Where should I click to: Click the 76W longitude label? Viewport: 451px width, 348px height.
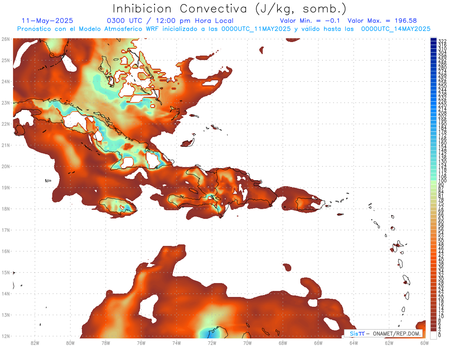141,343
